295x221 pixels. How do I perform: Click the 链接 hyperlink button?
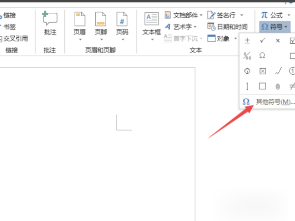coord(7,15)
